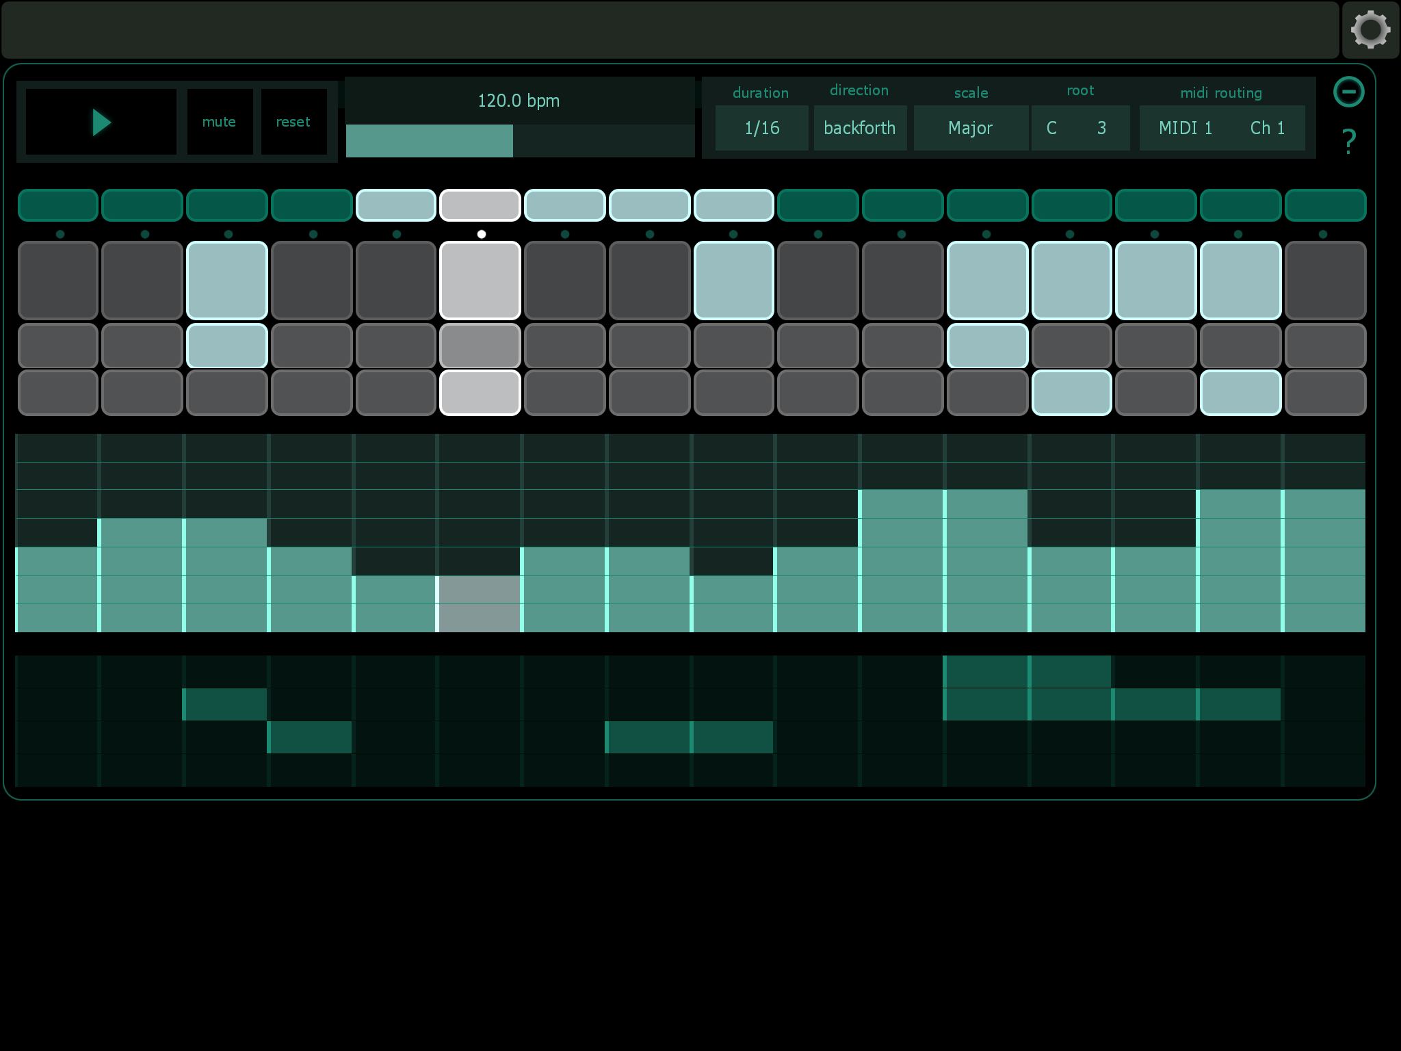
Task: Open help via the question mark
Action: tap(1349, 142)
